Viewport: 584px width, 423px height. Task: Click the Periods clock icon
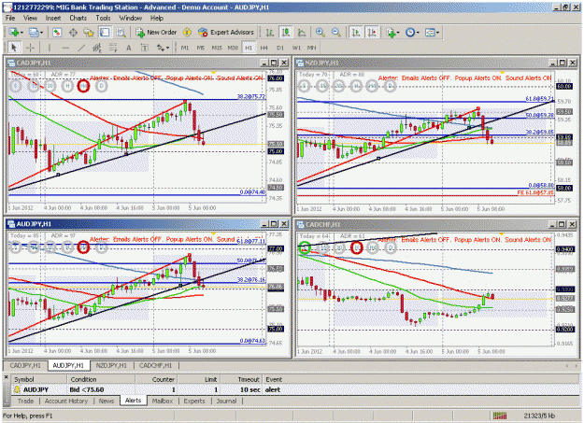(x=410, y=33)
